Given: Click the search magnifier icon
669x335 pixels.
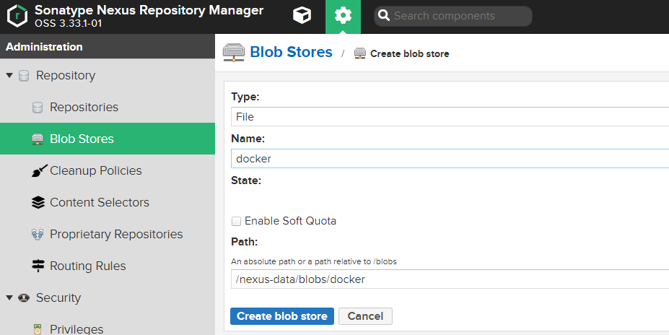Looking at the screenshot, I should 383,16.
